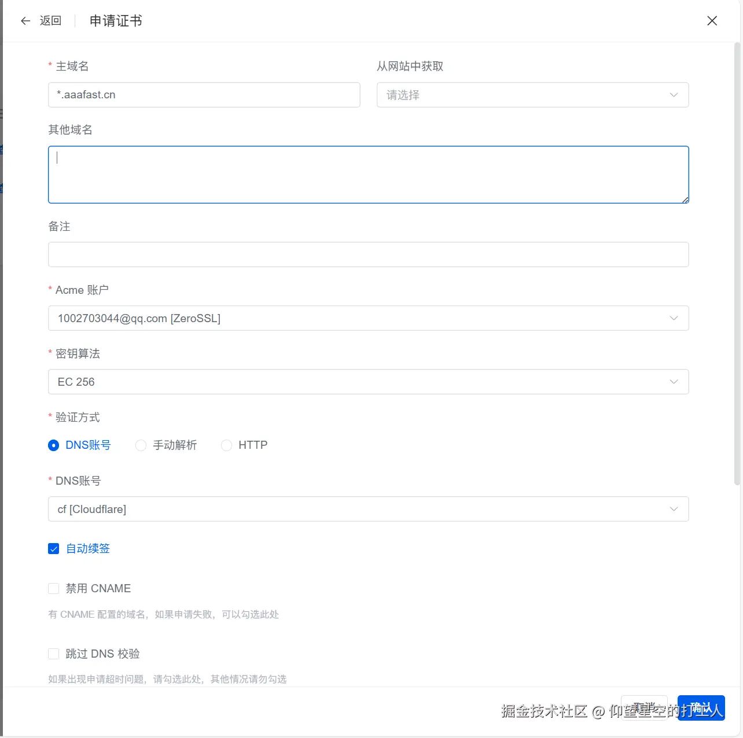Screen dimensions: 743x738
Task: Enable the 禁用 CNAME checkbox
Action: pyautogui.click(x=54, y=589)
